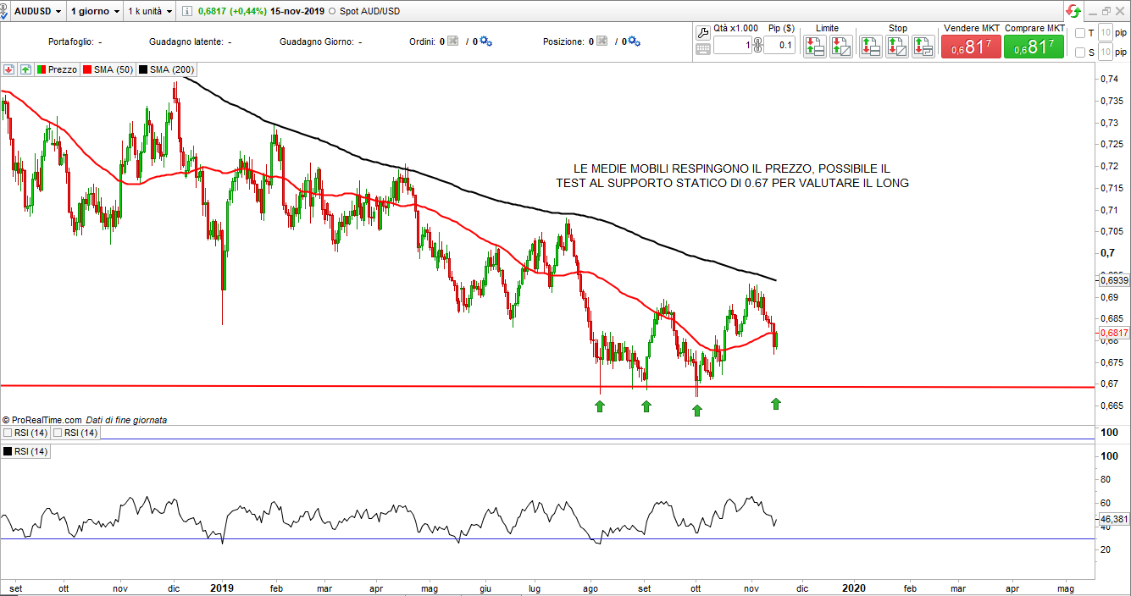Screen dimensions: 1131x596
Task: Open the wrench trading settings icon
Action: pyautogui.click(x=702, y=33)
